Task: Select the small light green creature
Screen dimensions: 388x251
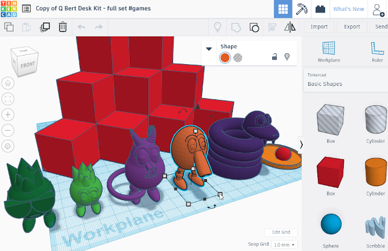Action: pyautogui.click(x=86, y=191)
